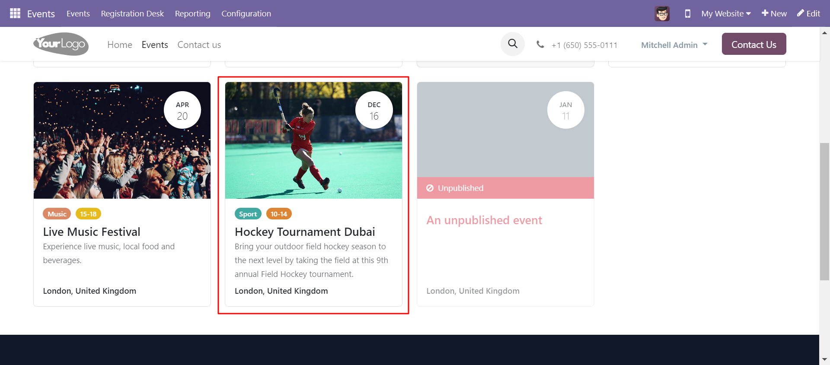Expand the Mitchell Admin user menu
This screenshot has height=365, width=830.
coord(674,45)
